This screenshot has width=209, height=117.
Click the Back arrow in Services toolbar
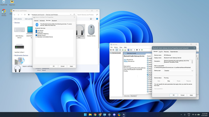111,50
